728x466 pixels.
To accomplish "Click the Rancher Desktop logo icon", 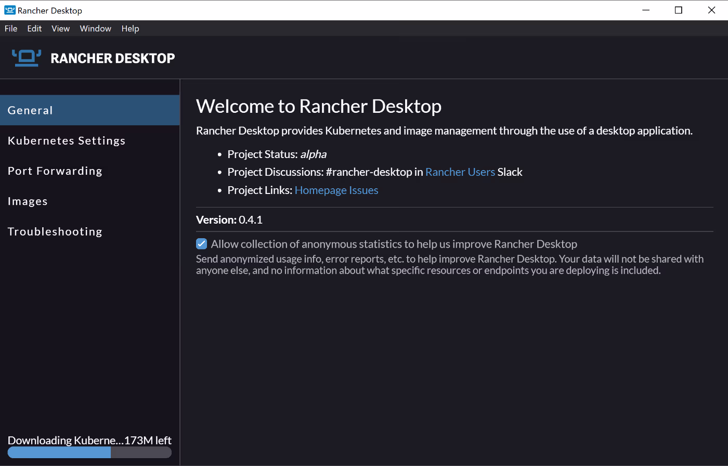I will [26, 58].
